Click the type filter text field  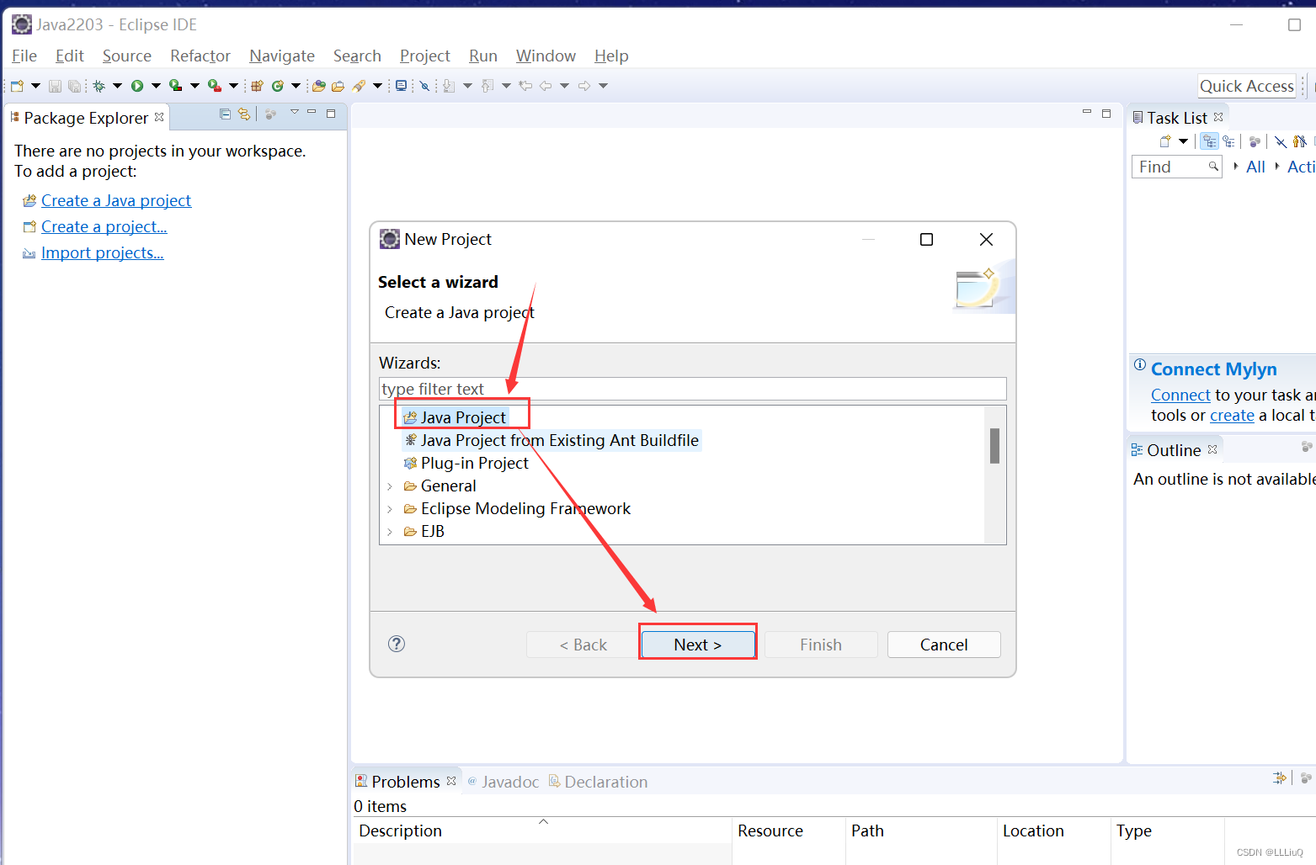click(x=693, y=389)
